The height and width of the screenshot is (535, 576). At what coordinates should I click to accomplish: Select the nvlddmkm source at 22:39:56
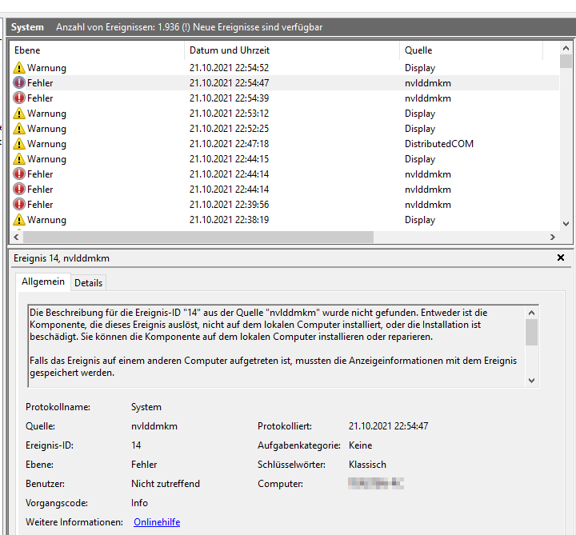point(428,205)
